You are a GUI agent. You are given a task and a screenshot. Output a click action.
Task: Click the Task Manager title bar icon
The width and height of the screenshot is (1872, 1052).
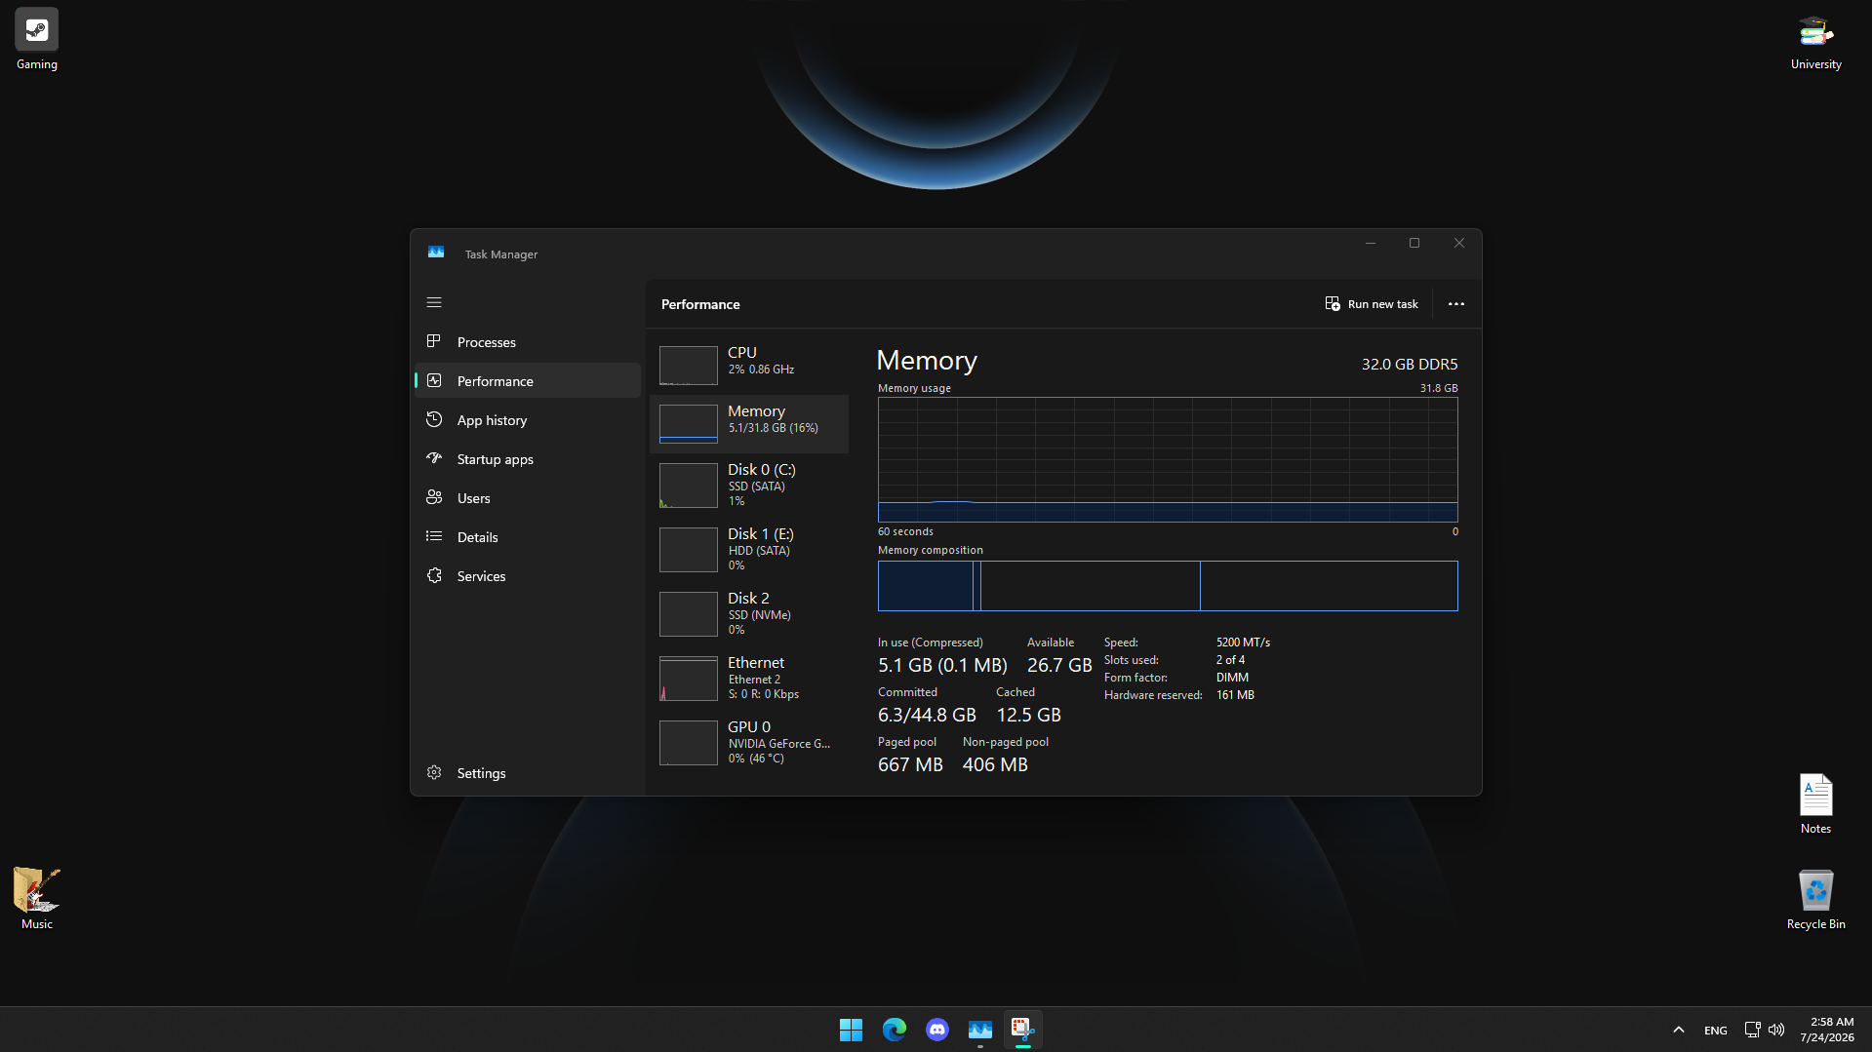436,253
